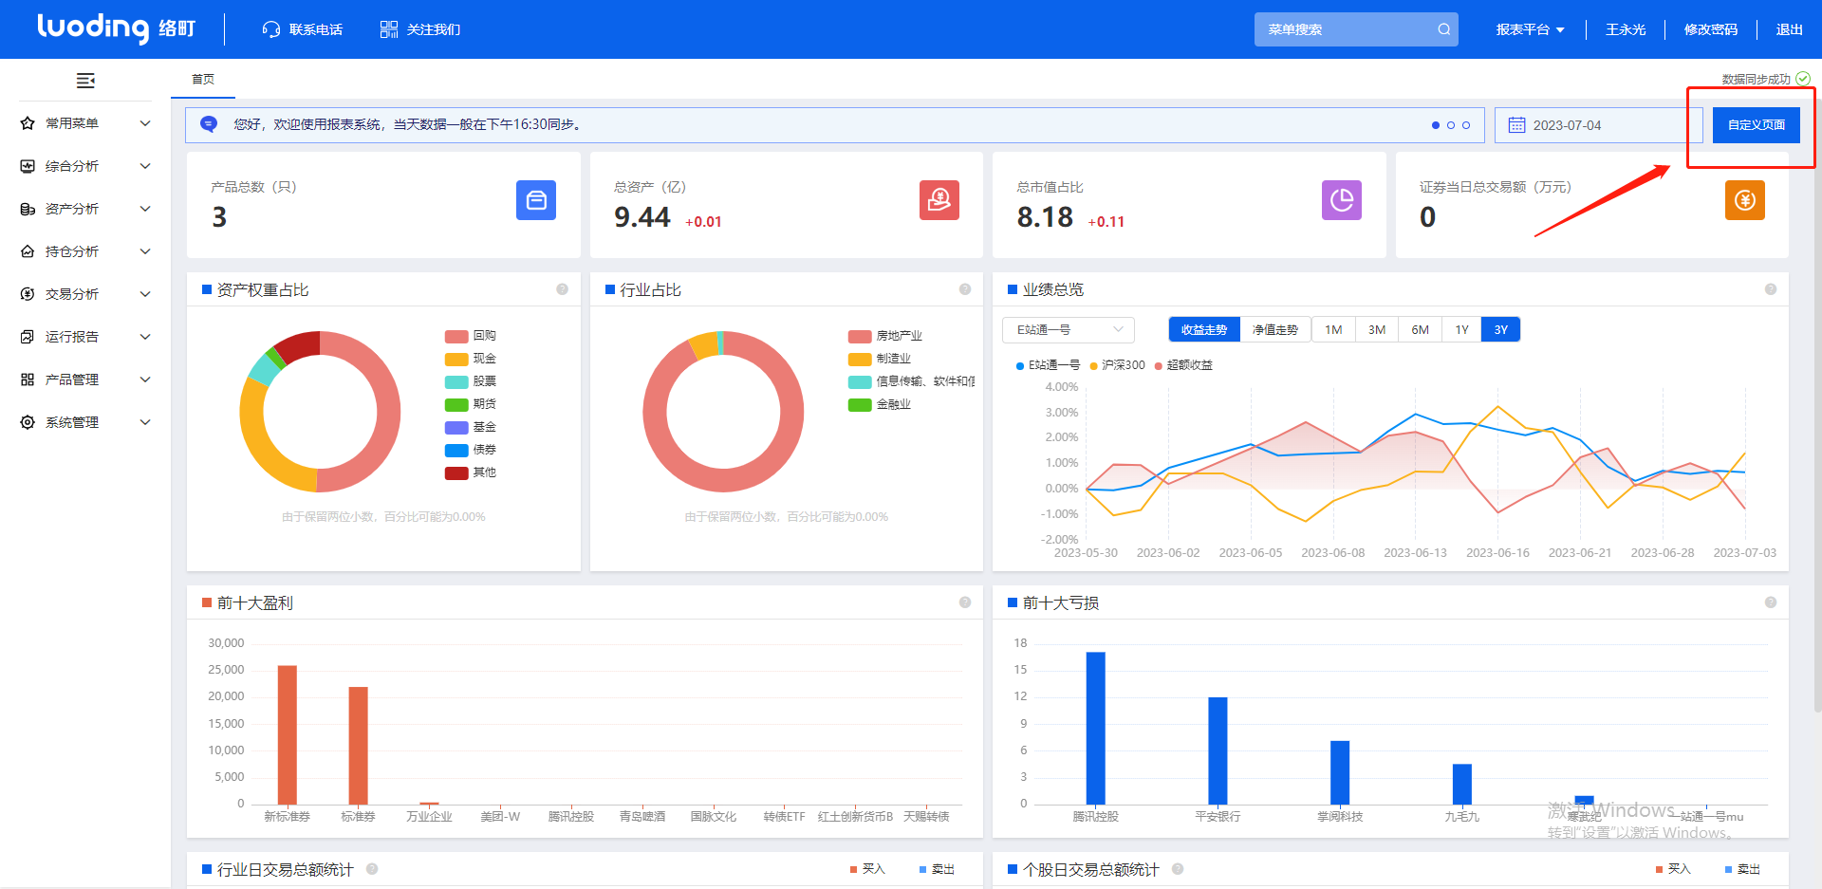Click the 2023-07-04 date field
The image size is (1822, 889).
[1599, 125]
